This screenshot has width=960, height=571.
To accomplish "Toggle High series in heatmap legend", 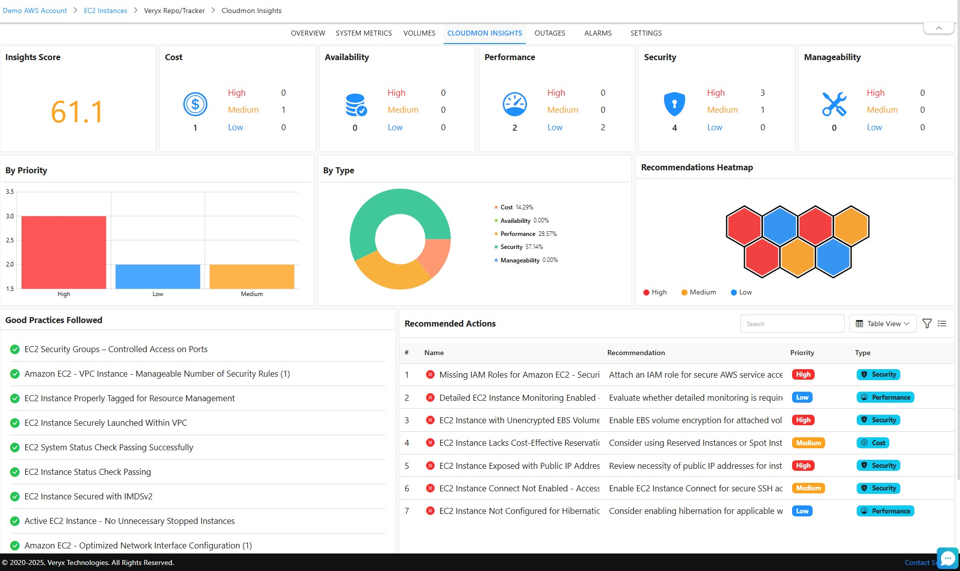I will (x=655, y=293).
